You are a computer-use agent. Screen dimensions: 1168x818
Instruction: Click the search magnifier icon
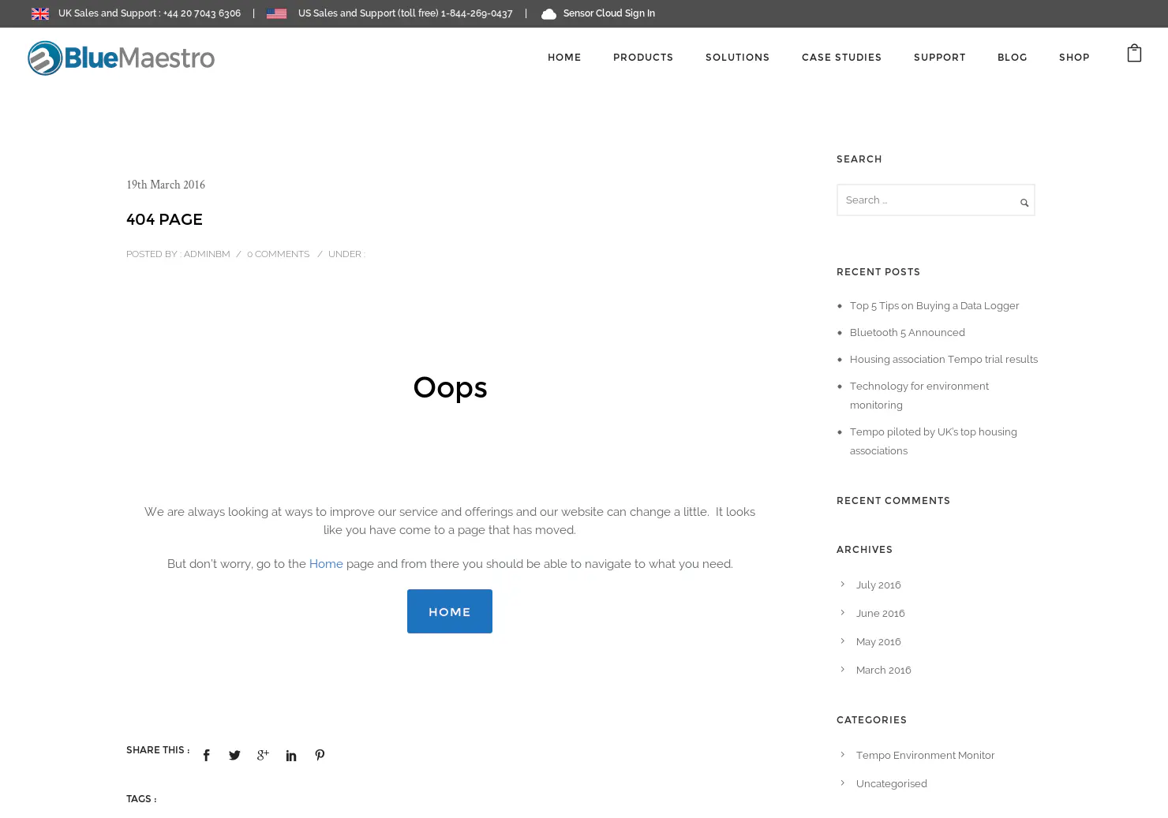[x=1024, y=203]
